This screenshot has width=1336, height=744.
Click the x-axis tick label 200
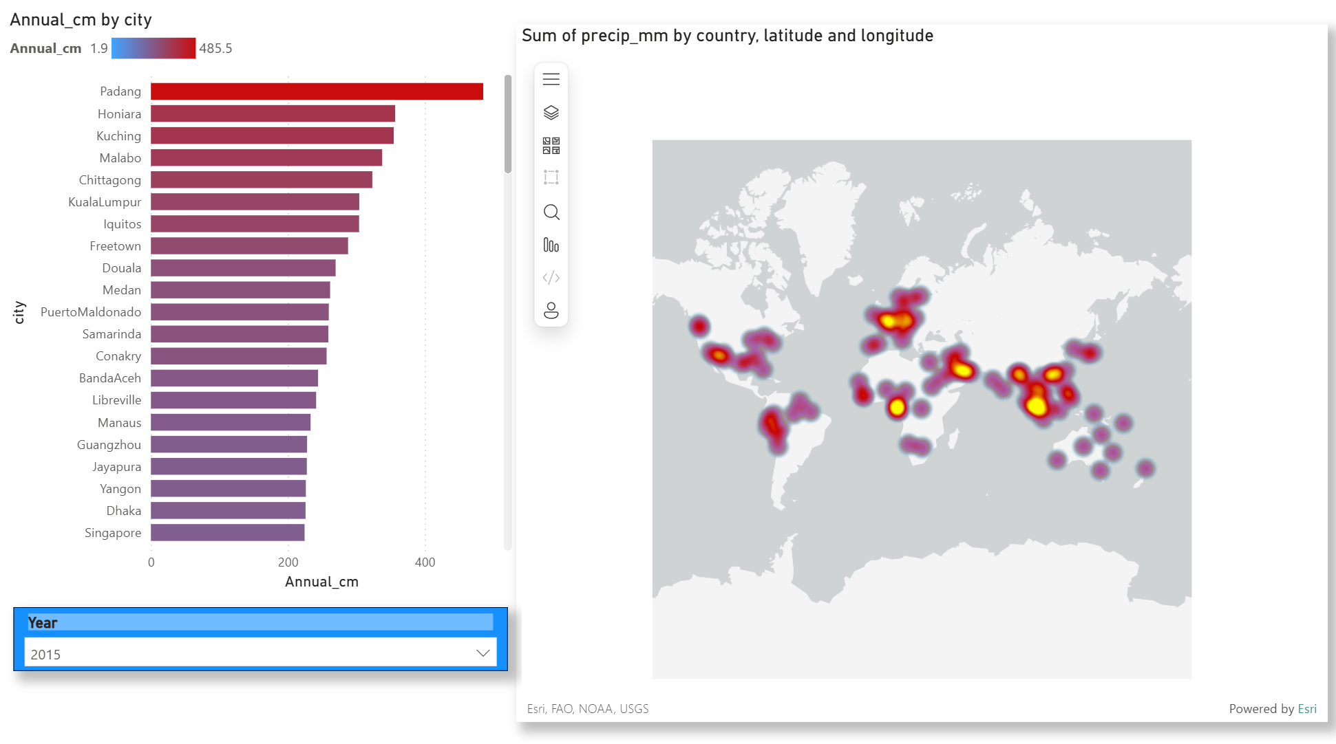click(x=288, y=562)
